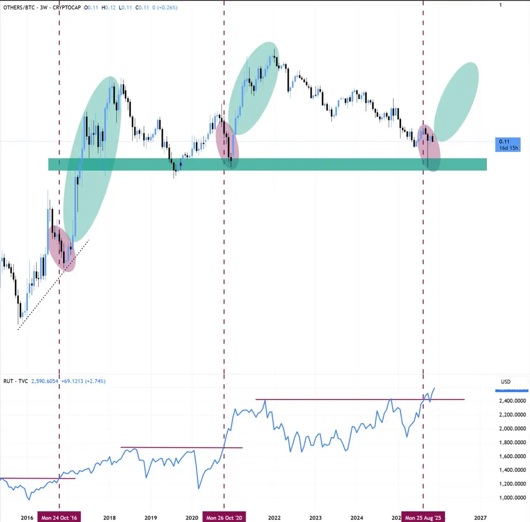This screenshot has height=522, width=530.
Task: Click the 2023 label on time axis
Action: 315,518
